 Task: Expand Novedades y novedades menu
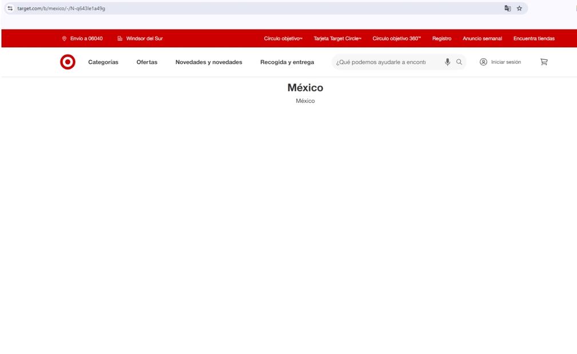click(209, 62)
